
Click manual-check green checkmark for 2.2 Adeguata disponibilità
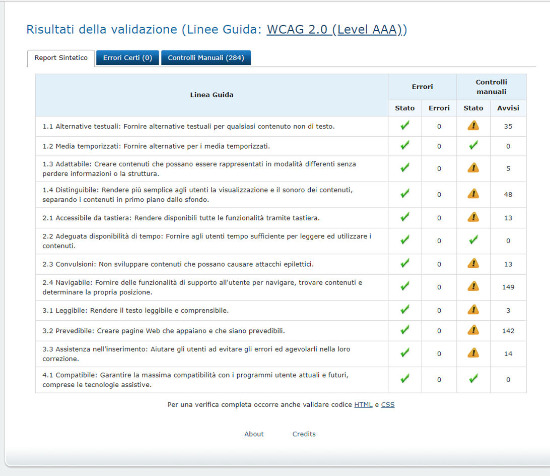pos(473,241)
